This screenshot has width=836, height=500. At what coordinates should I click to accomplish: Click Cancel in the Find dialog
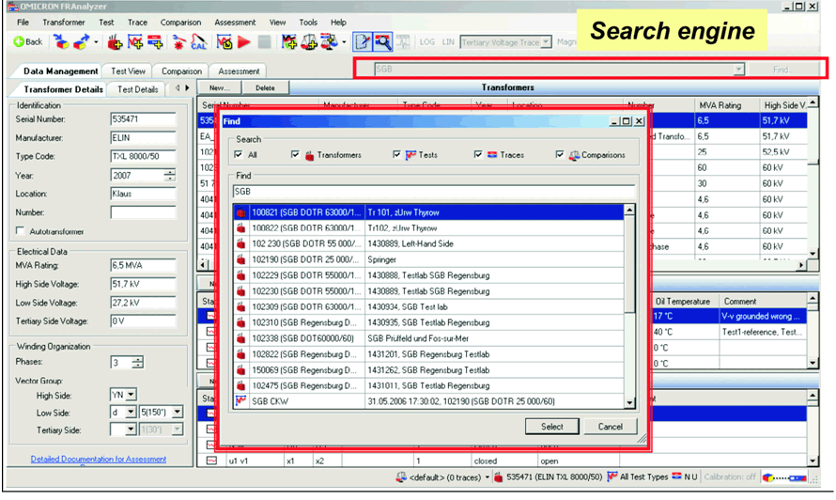(x=610, y=427)
